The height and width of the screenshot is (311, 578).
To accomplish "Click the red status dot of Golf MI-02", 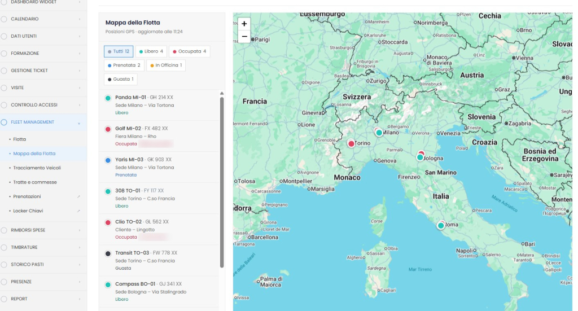I will 108,129.
